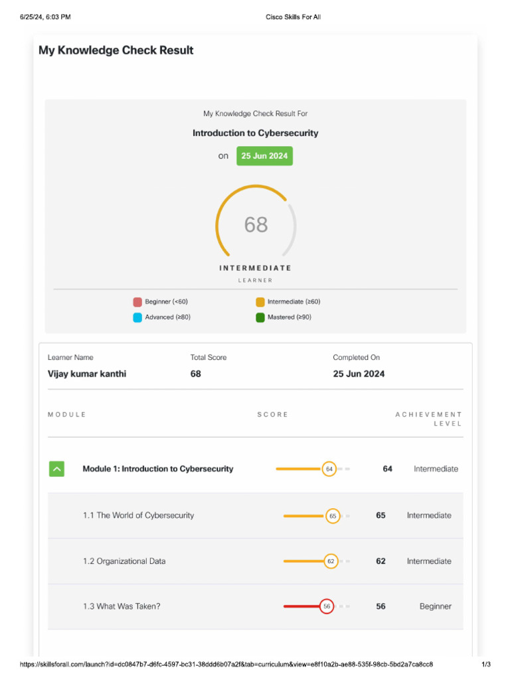The height and width of the screenshot is (680, 510).
Task: Click the MODULE column header
Action: (67, 414)
